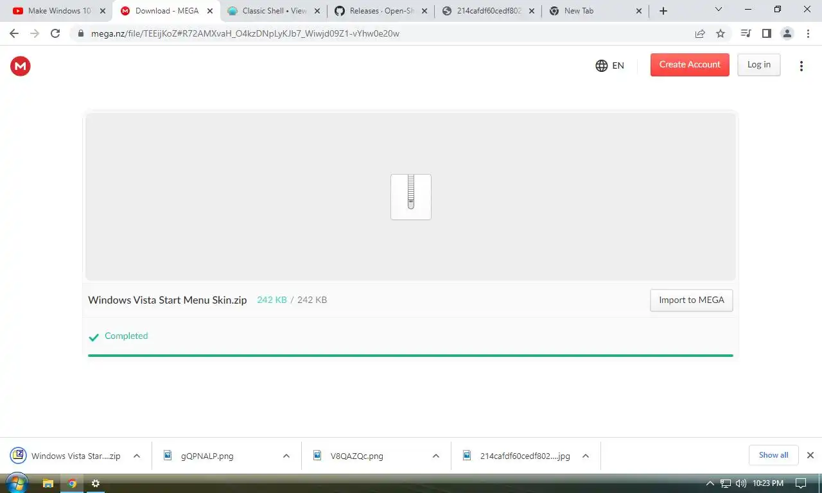
Task: Open the settings gear taskbar icon
Action: pos(96,483)
